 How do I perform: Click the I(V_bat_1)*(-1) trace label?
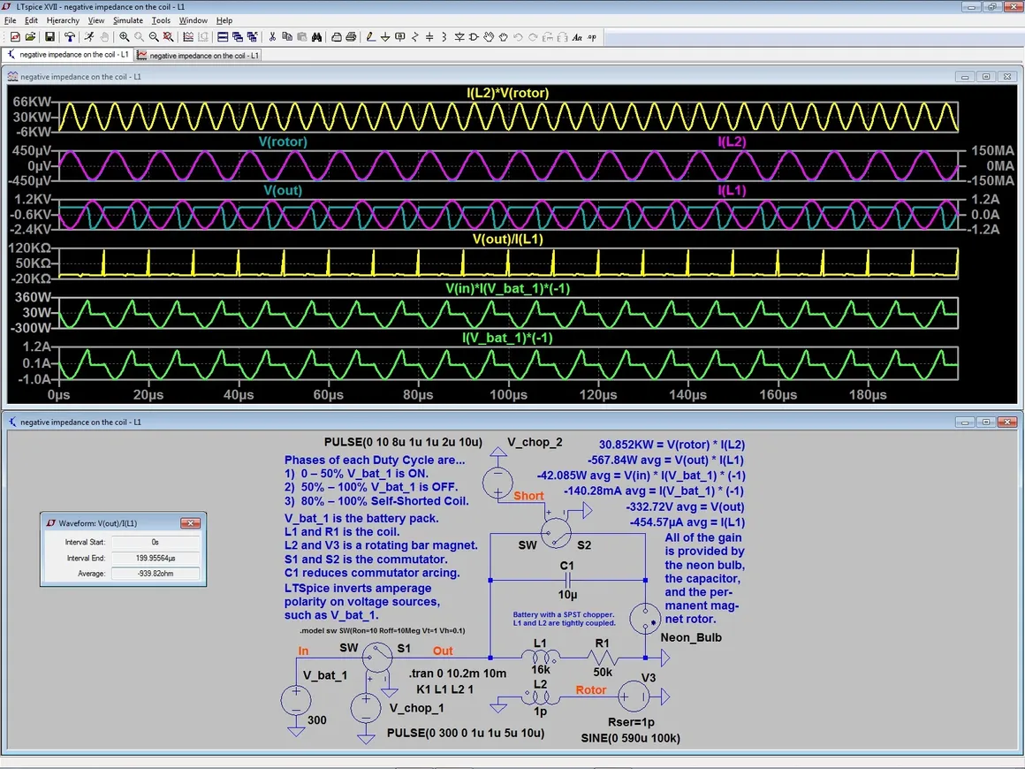[507, 338]
